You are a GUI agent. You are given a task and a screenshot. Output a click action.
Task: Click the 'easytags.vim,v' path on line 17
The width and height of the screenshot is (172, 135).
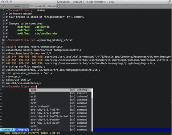[107, 63]
